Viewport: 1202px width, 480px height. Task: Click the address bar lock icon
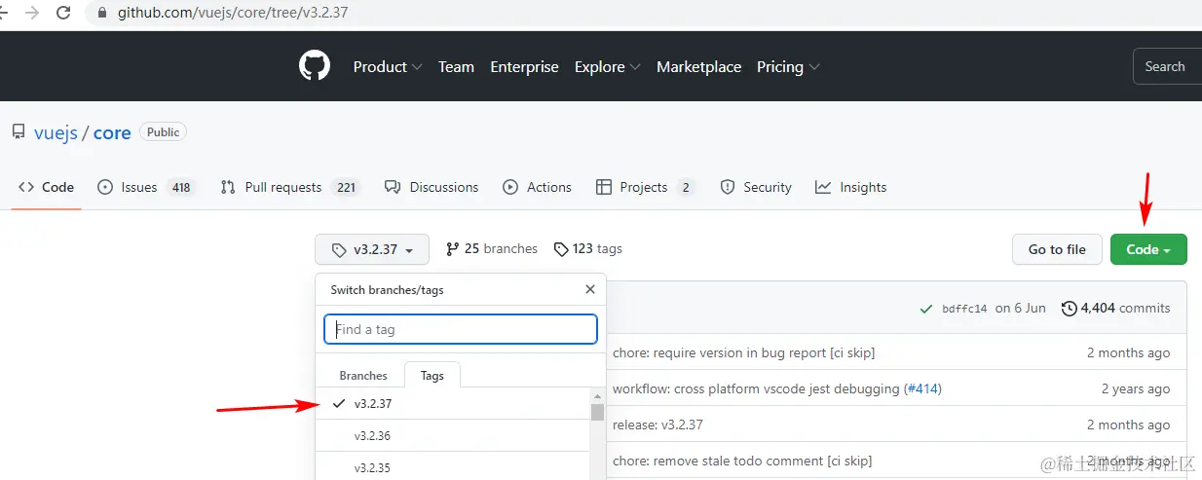(x=102, y=14)
